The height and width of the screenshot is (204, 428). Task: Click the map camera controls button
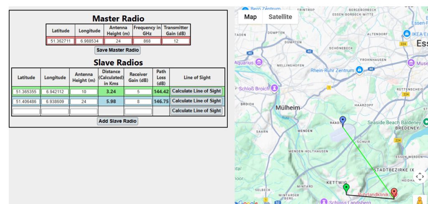tap(420, 177)
